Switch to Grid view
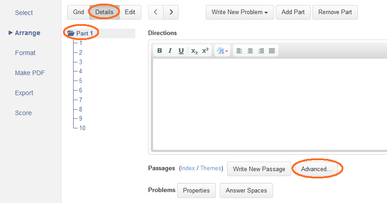Image resolution: width=387 pixels, height=203 pixels. pyautogui.click(x=79, y=12)
